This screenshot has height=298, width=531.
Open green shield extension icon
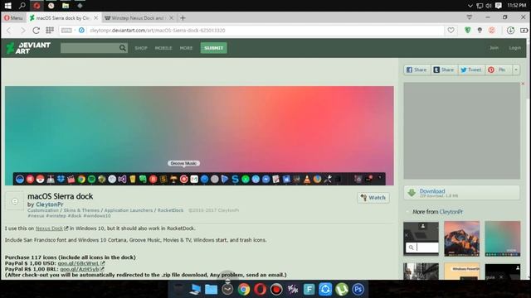468,31
